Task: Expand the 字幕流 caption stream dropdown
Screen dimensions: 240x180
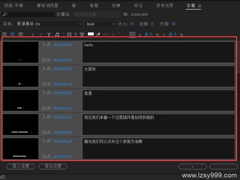Action: point(117,14)
